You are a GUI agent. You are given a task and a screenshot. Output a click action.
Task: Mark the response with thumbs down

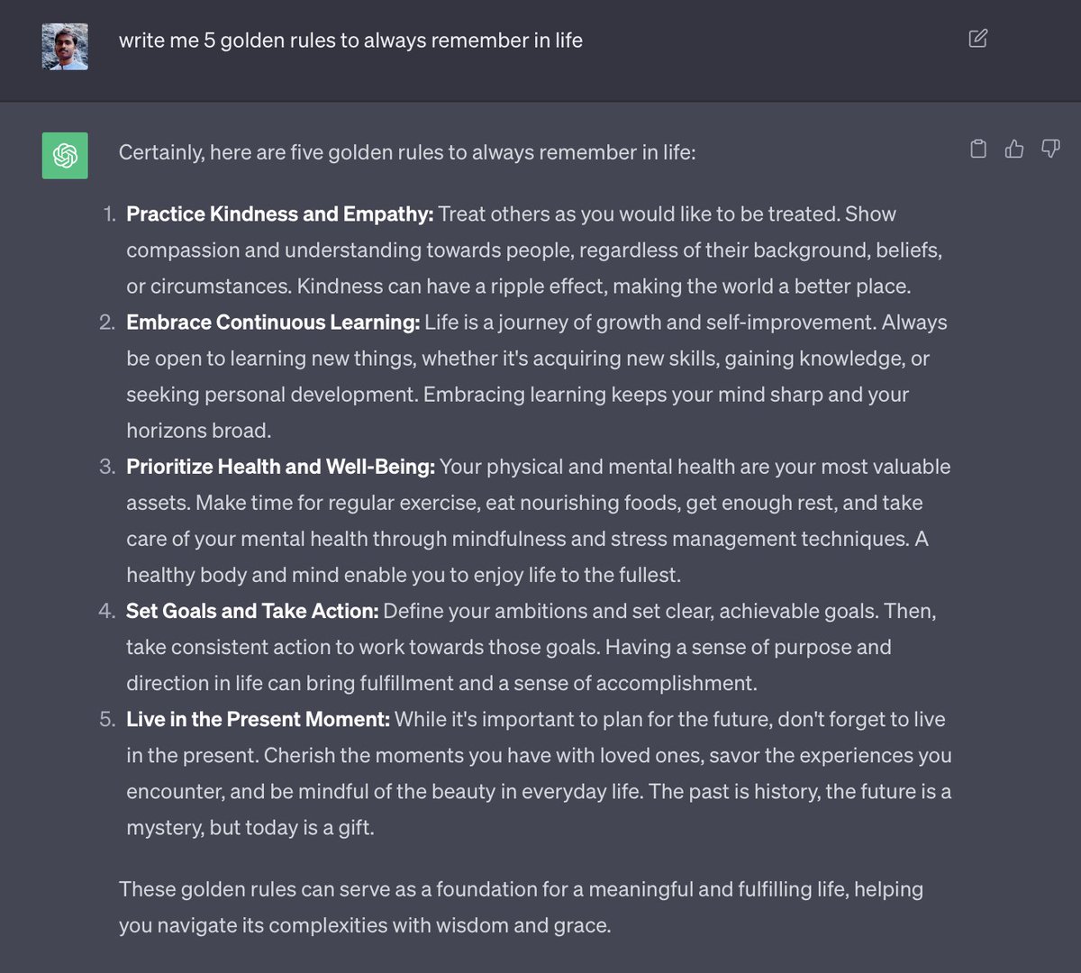pos(1050,149)
